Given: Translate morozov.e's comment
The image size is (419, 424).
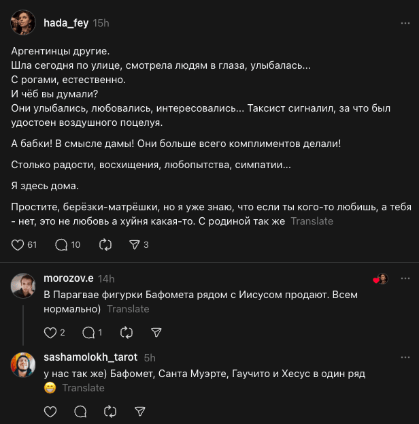Looking at the screenshot, I should 128,309.
